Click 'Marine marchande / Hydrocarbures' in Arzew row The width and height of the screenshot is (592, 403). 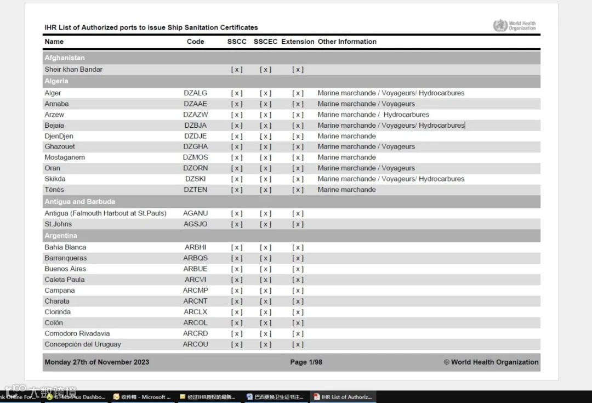(x=373, y=115)
